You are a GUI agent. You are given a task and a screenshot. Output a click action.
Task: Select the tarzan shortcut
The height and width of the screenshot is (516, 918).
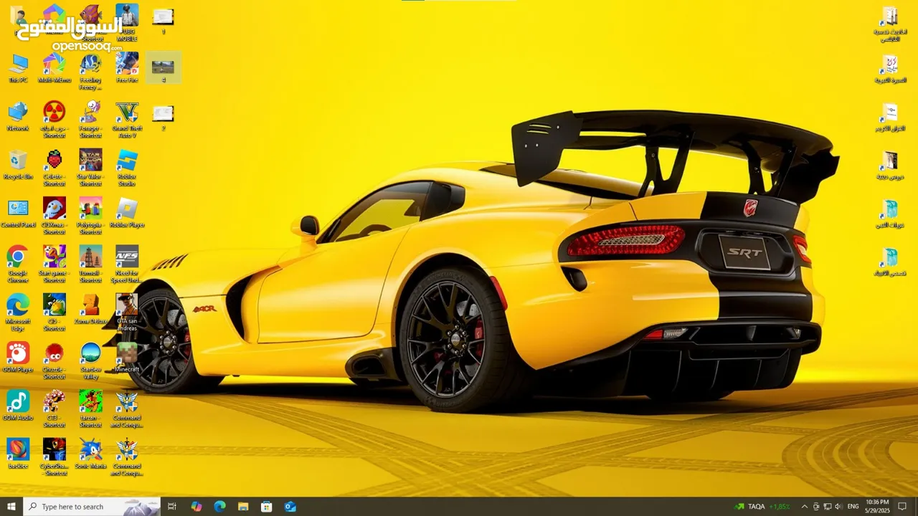[90, 408]
